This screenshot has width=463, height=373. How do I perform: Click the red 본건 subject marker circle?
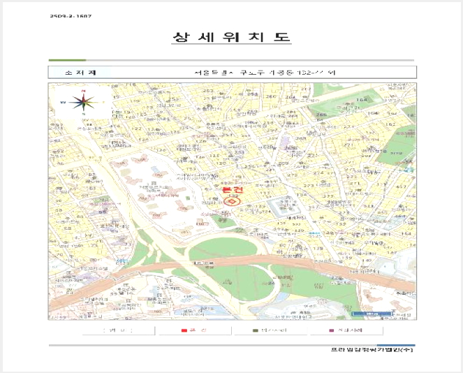(232, 202)
